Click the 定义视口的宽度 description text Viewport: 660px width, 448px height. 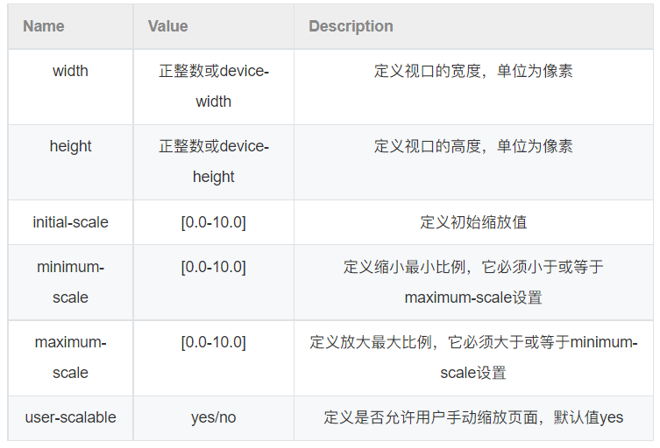(473, 71)
